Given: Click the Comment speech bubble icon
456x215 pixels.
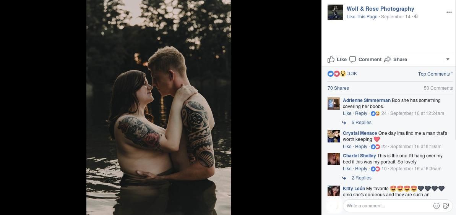Looking at the screenshot, I should [x=352, y=59].
